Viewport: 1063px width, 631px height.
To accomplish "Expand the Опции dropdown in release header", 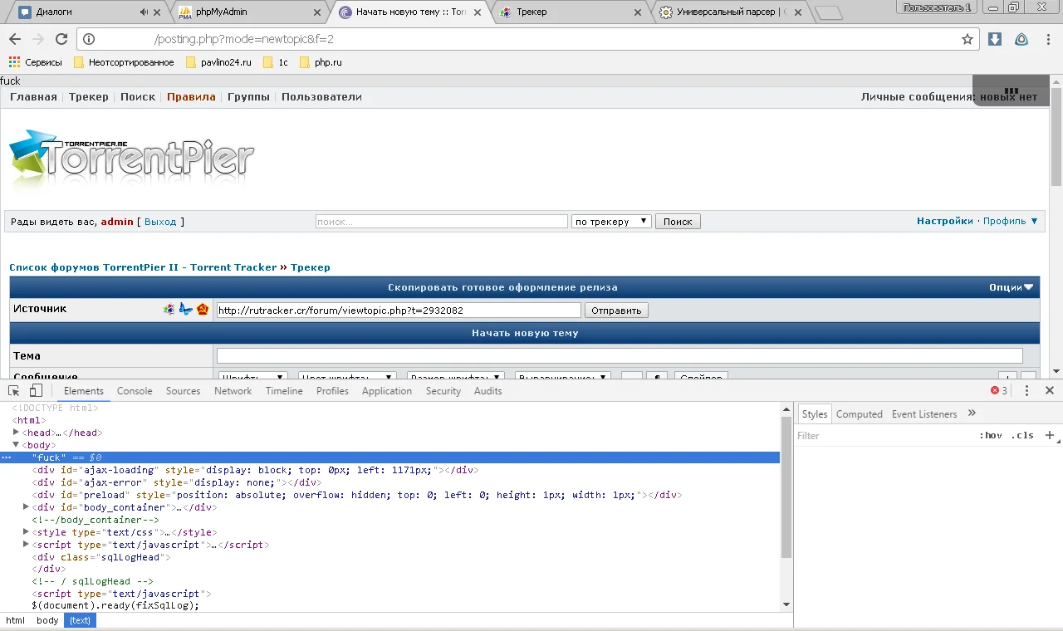I will tap(1011, 287).
